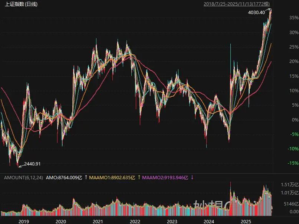Click the 4030.40 high price marker

[x=256, y=12]
